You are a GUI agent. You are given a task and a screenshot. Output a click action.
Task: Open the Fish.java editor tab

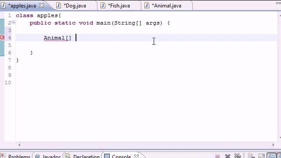(119, 6)
